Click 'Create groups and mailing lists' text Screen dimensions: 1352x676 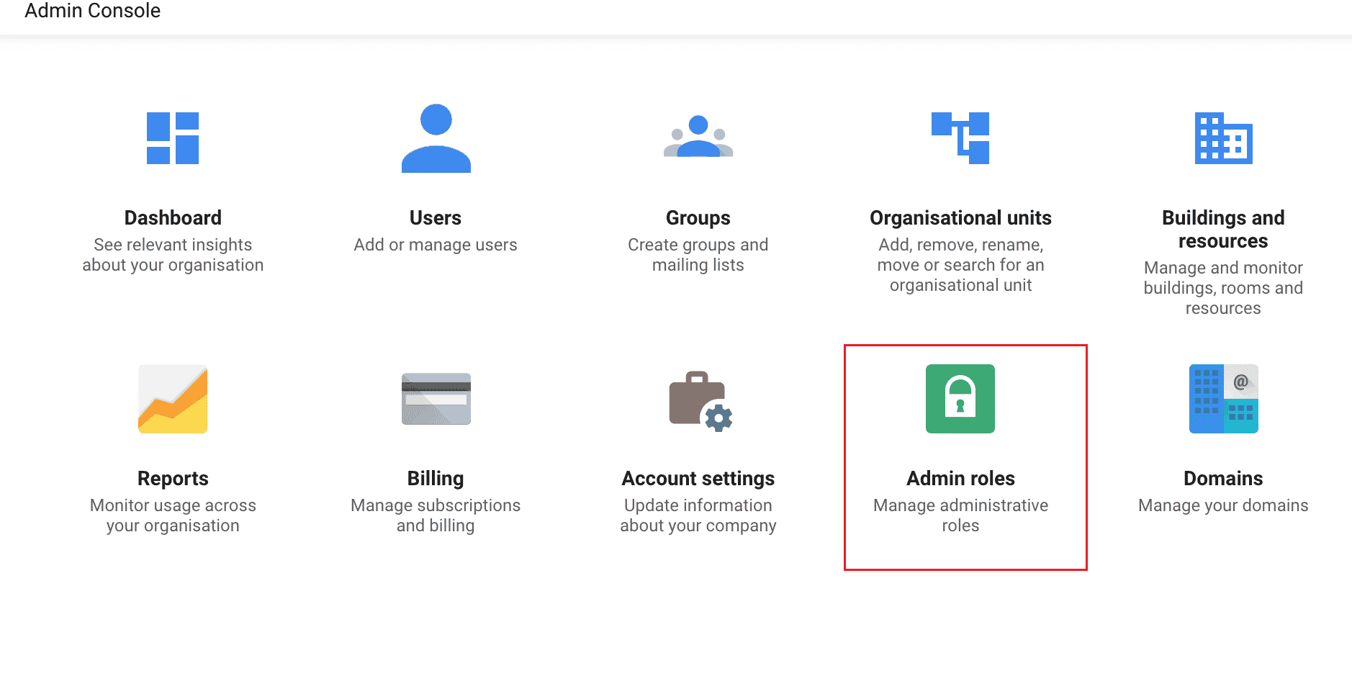[x=698, y=255]
